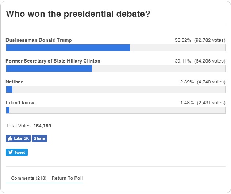This screenshot has width=231, height=194.
Task: Click the Facebook Share button
Action: [39, 138]
